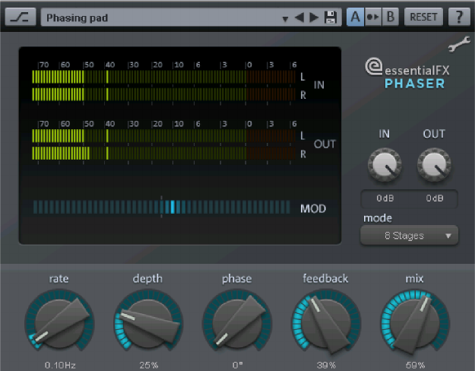Screen dimensions: 475x371
Task: Select the A comparison slot
Action: click(x=356, y=17)
